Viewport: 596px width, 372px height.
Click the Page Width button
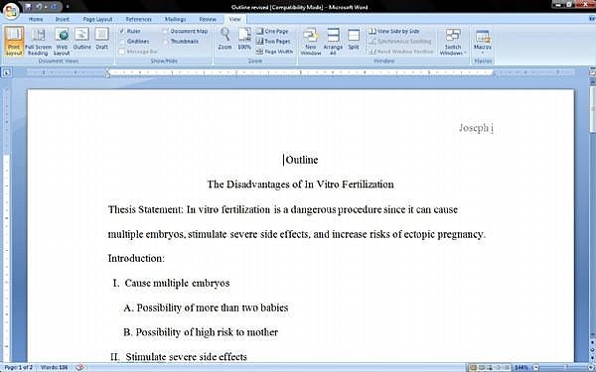[x=274, y=52]
